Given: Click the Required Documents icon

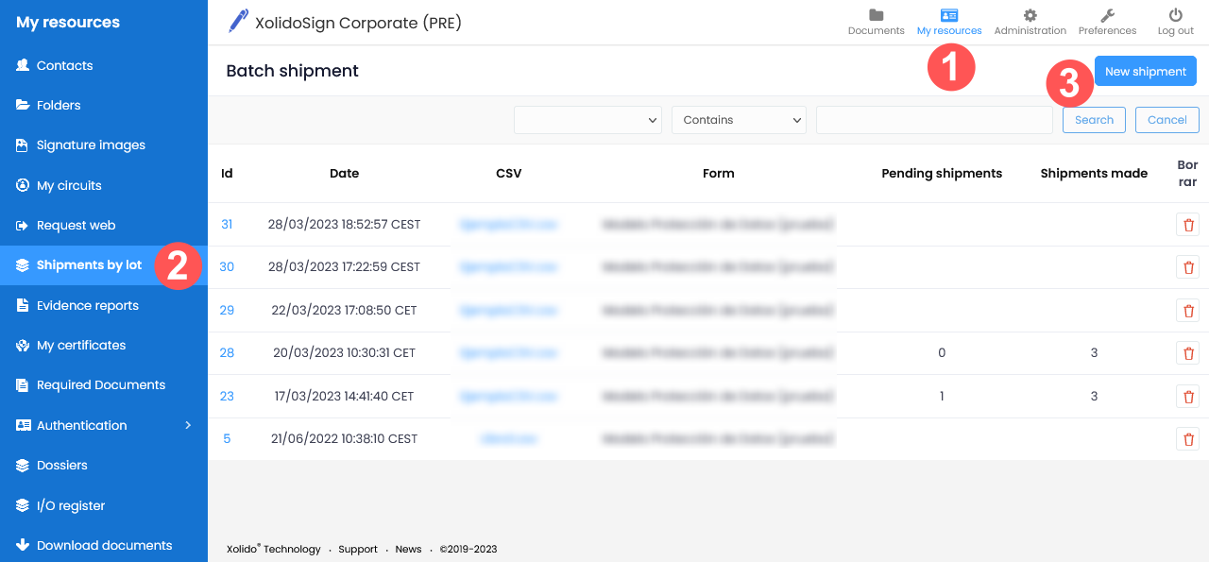Looking at the screenshot, I should click(23, 385).
